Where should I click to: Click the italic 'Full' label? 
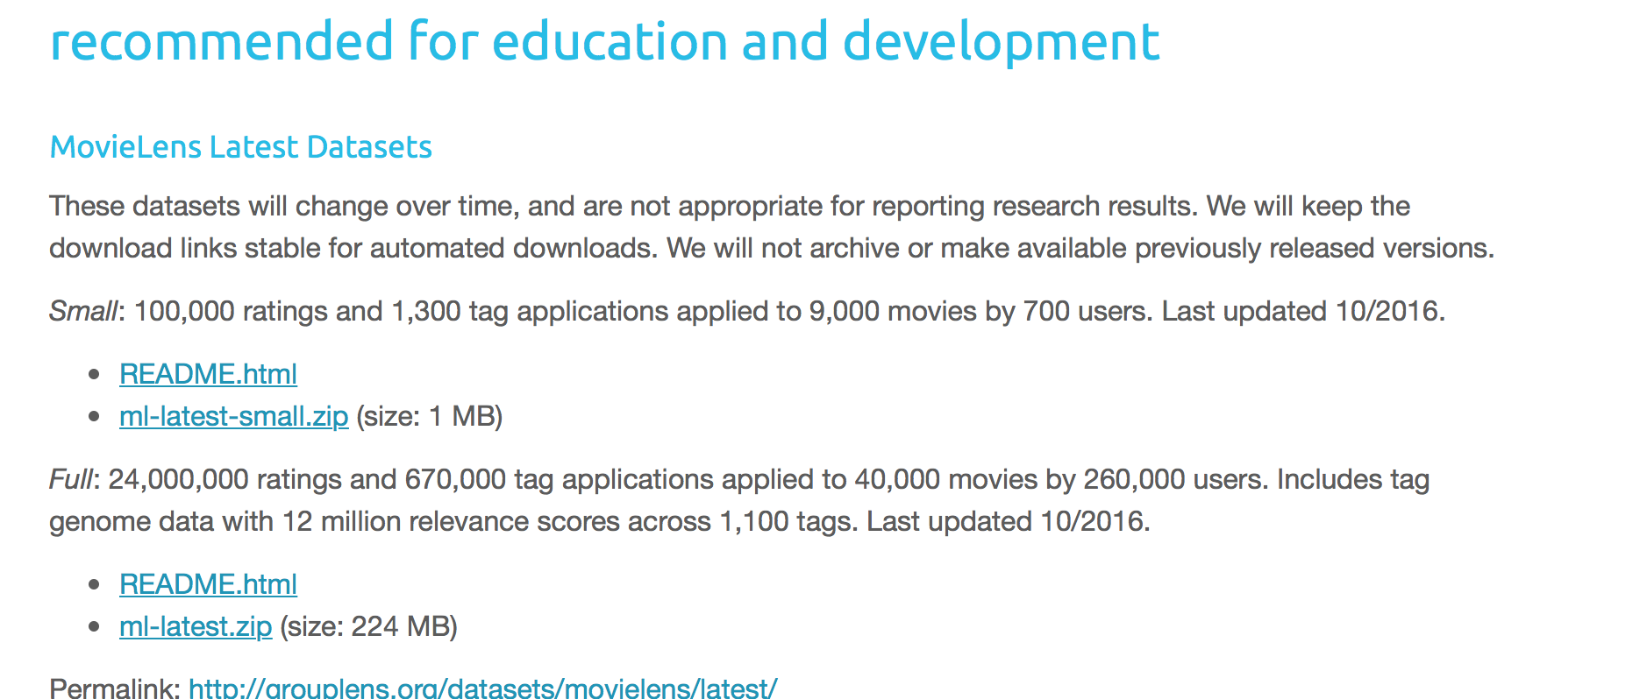coord(70,479)
